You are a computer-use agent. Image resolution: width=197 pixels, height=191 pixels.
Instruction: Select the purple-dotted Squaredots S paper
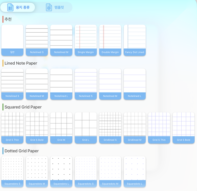tap(86, 172)
